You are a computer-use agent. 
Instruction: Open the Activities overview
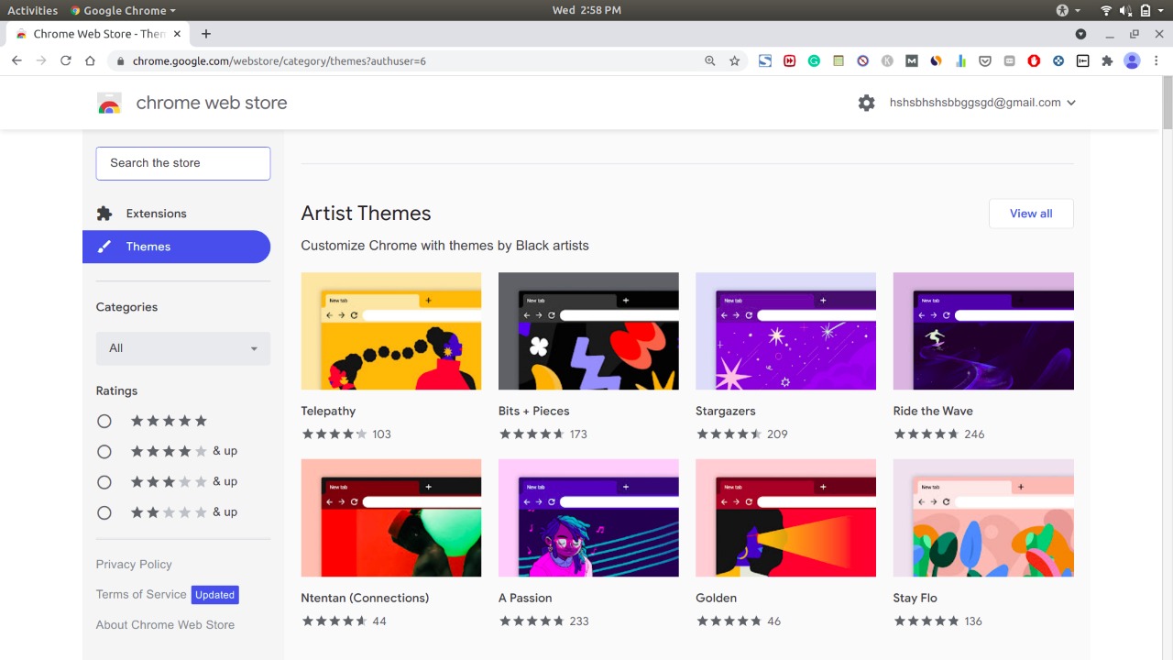tap(33, 10)
